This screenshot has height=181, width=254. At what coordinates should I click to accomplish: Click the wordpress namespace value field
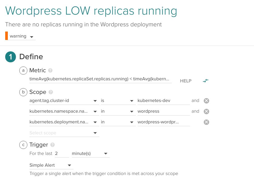click(164, 111)
